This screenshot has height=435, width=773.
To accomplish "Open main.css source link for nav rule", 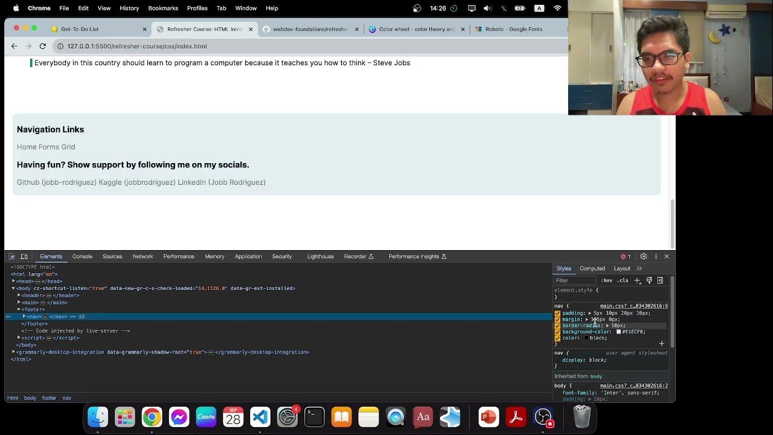I will point(633,306).
